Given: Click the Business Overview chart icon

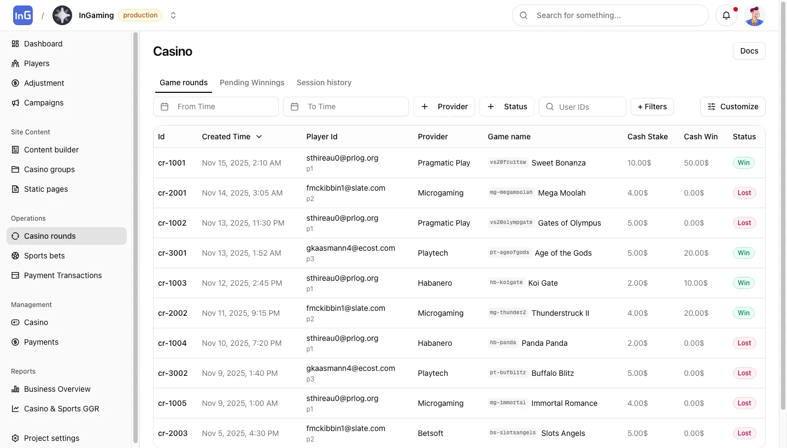Looking at the screenshot, I should [15, 389].
